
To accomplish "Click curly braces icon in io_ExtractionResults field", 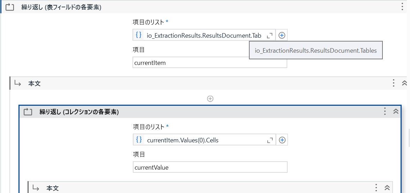I will tap(139, 35).
